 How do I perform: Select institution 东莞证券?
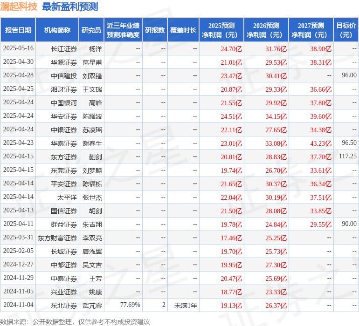coord(64,170)
